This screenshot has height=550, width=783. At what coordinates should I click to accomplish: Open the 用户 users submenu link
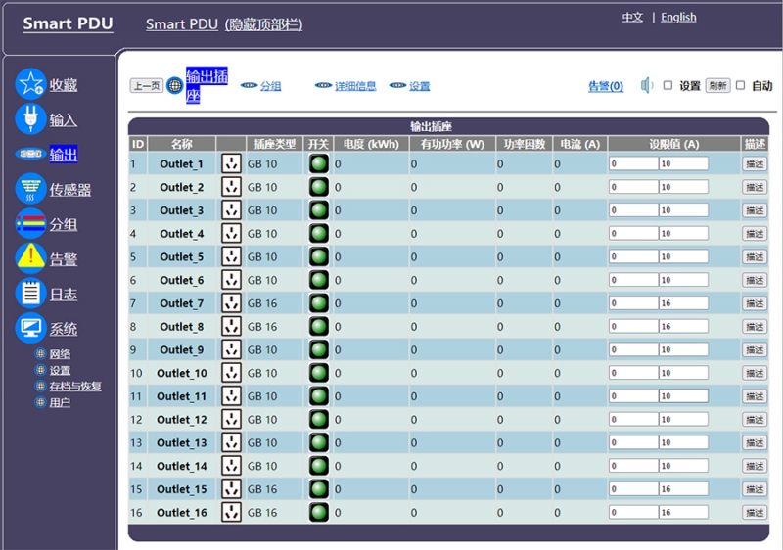tap(60, 402)
